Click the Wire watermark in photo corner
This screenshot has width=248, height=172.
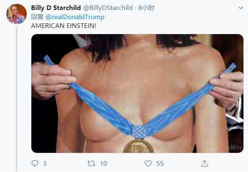pos(236,147)
